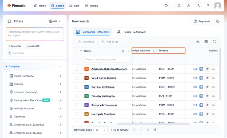Open notifications bell
Image resolution: width=227 pixels, height=138 pixels.
coord(179,6)
